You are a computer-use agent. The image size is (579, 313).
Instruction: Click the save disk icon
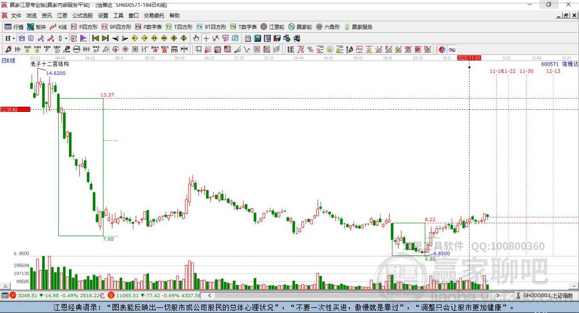(x=277, y=38)
